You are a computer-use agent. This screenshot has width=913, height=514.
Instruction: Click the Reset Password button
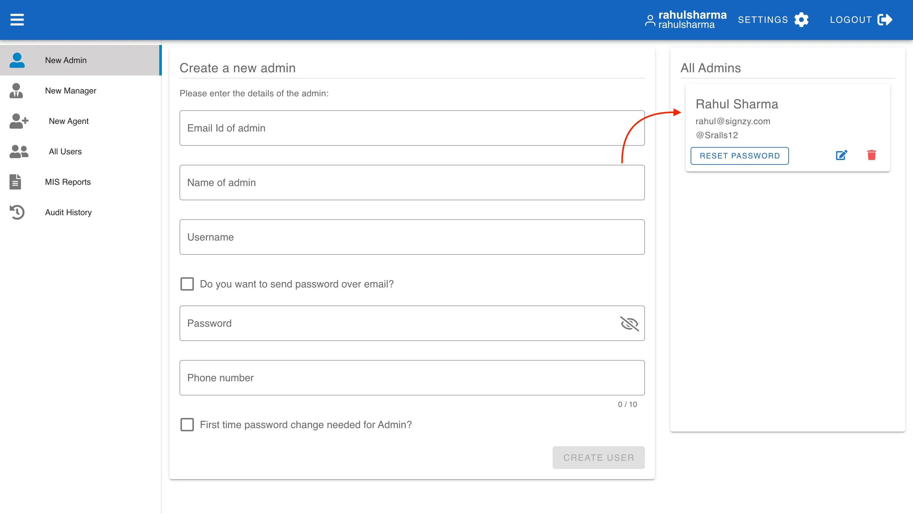click(740, 156)
